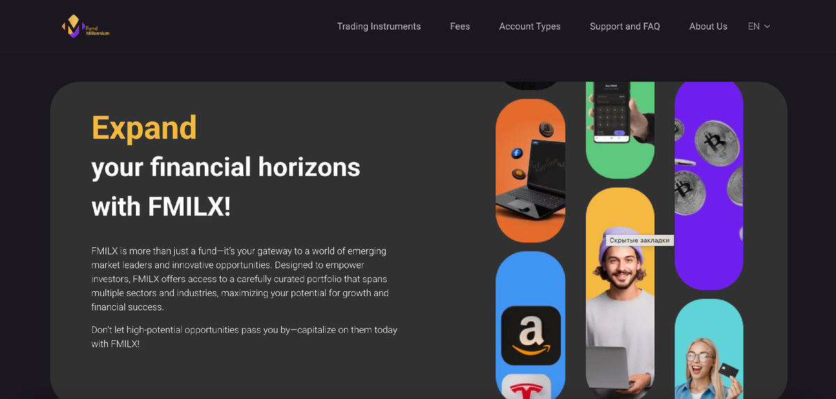This screenshot has height=399, width=836.
Task: Click the Fund Millennium logo
Action: pyautogui.click(x=85, y=26)
